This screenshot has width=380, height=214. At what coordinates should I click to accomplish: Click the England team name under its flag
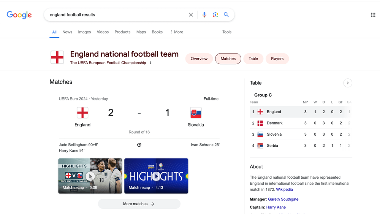pyautogui.click(x=82, y=125)
